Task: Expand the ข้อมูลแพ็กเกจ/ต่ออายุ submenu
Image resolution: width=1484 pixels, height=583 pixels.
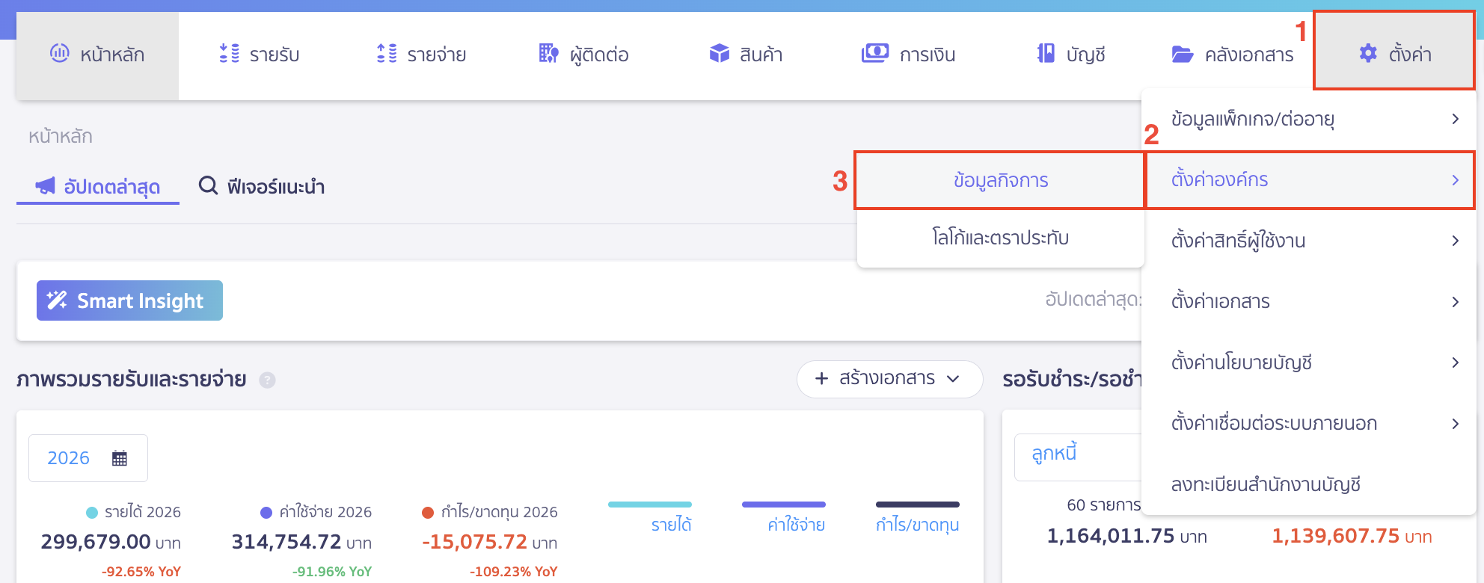Action: (x=1309, y=119)
